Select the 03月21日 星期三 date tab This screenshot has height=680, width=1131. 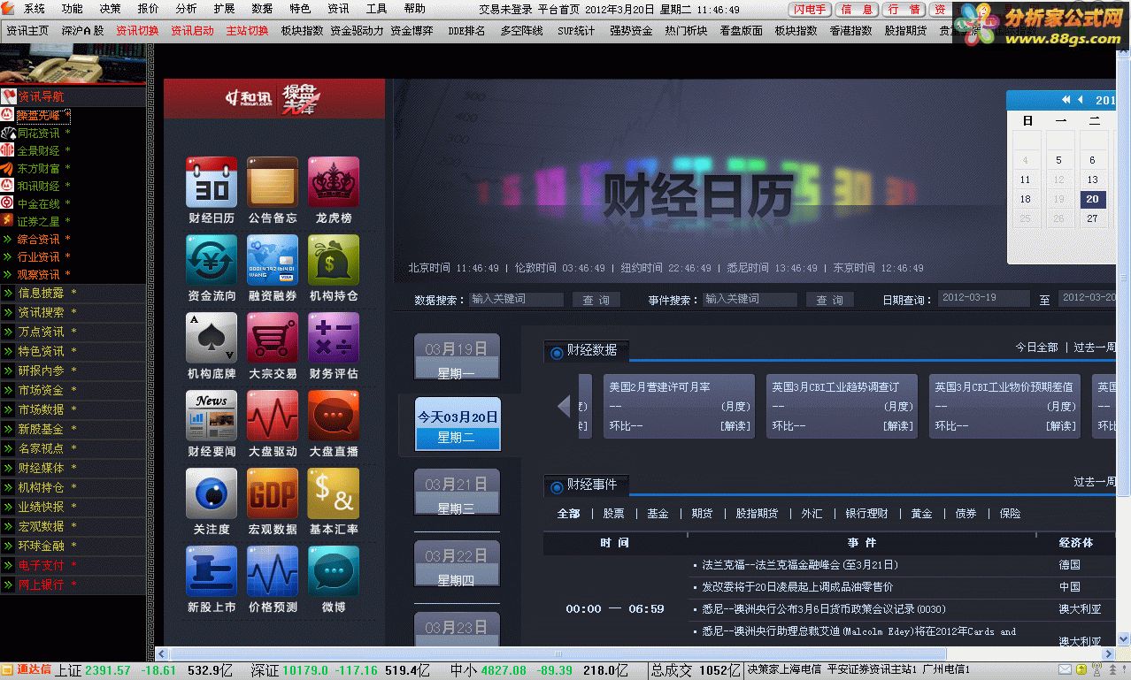[458, 493]
